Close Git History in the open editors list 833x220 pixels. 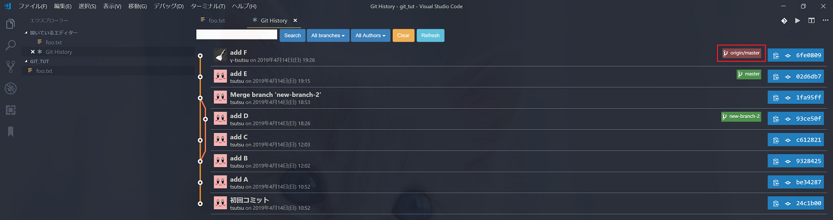click(x=33, y=52)
